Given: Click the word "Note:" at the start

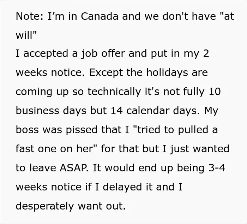Looking at the screenshot, I should click(x=29, y=16).
